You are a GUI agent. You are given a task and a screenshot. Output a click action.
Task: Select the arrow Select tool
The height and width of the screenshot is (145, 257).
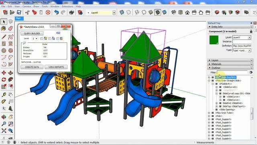pos(4,21)
